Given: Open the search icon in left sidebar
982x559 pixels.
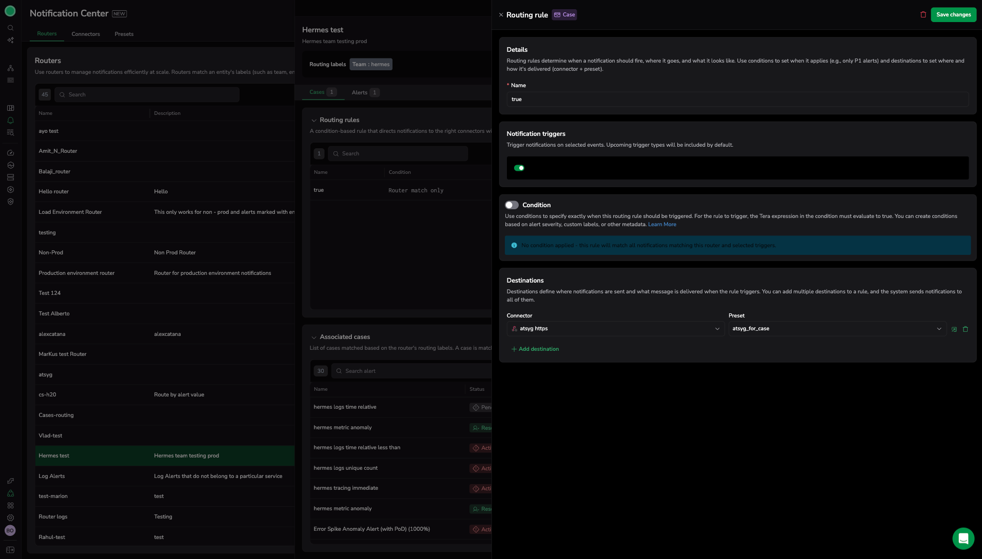Looking at the screenshot, I should coord(10,28).
